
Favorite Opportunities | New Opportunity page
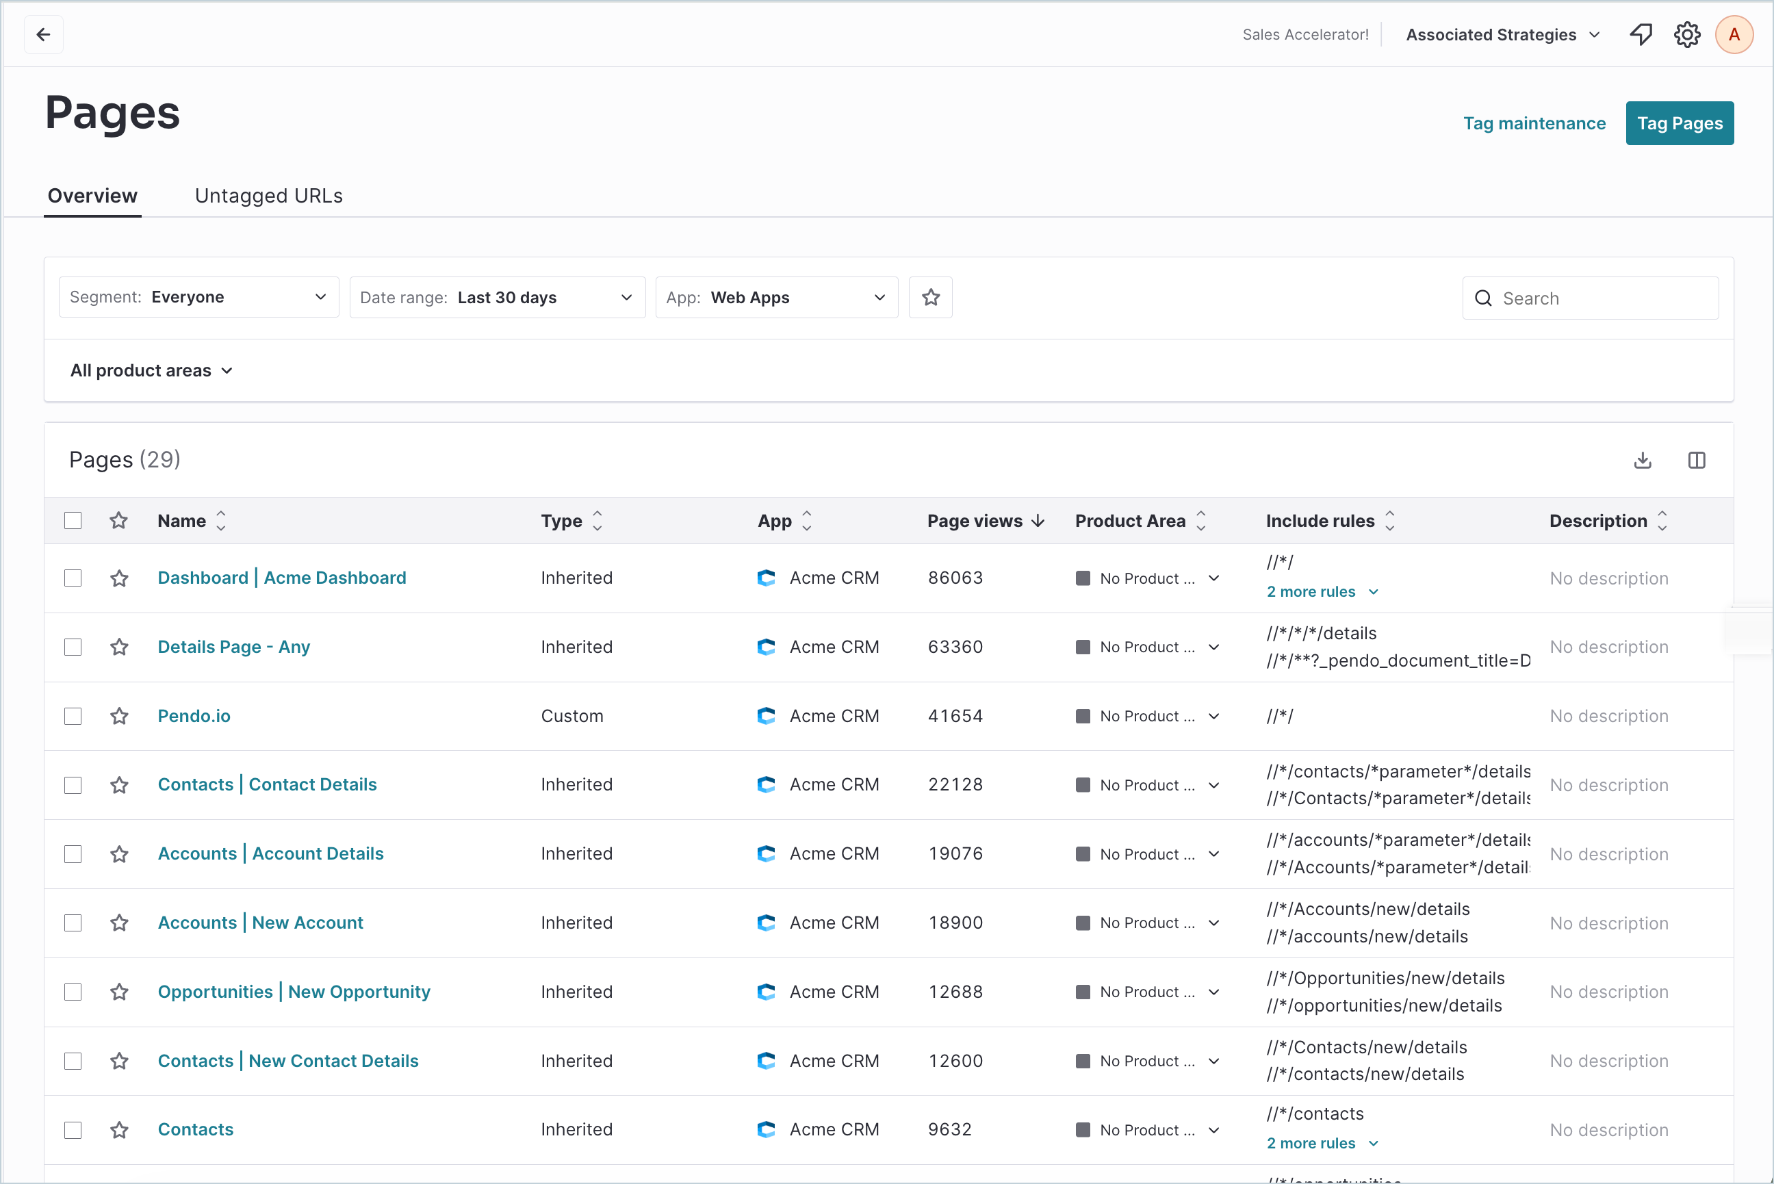tap(119, 992)
